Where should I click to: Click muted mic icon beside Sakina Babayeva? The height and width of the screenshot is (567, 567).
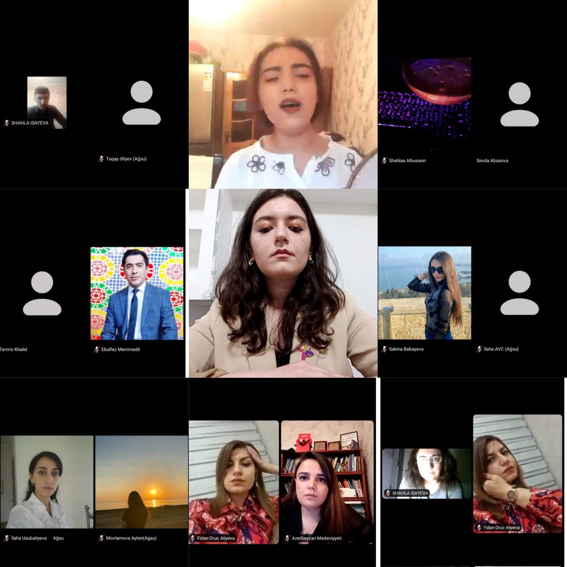click(384, 349)
